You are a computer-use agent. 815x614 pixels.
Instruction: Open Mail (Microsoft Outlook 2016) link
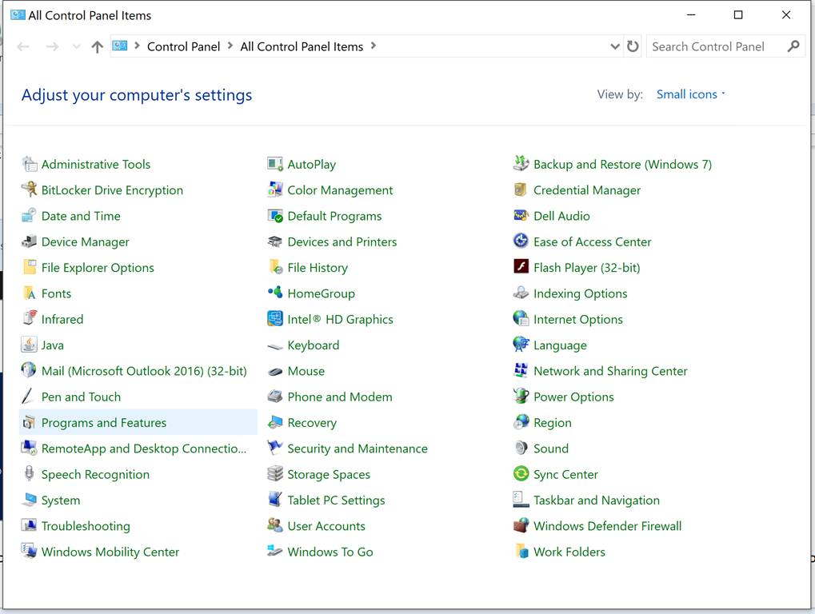pyautogui.click(x=144, y=371)
